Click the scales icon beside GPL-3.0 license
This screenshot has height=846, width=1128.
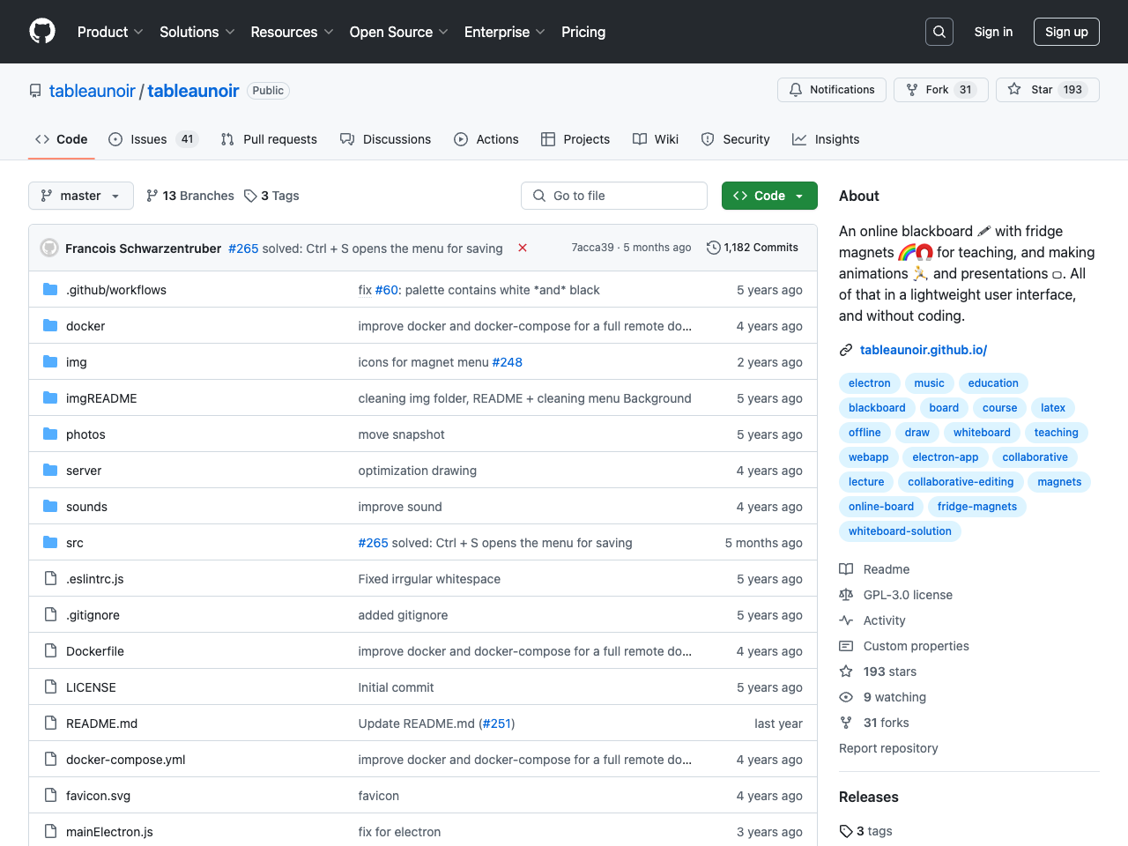pyautogui.click(x=846, y=595)
